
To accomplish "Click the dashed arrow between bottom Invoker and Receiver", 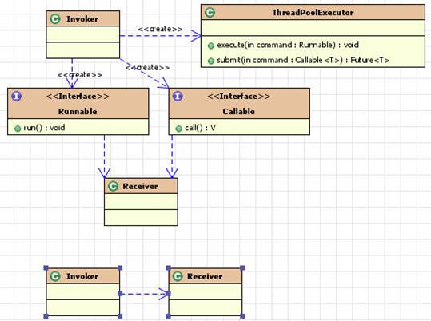I will click(x=144, y=294).
